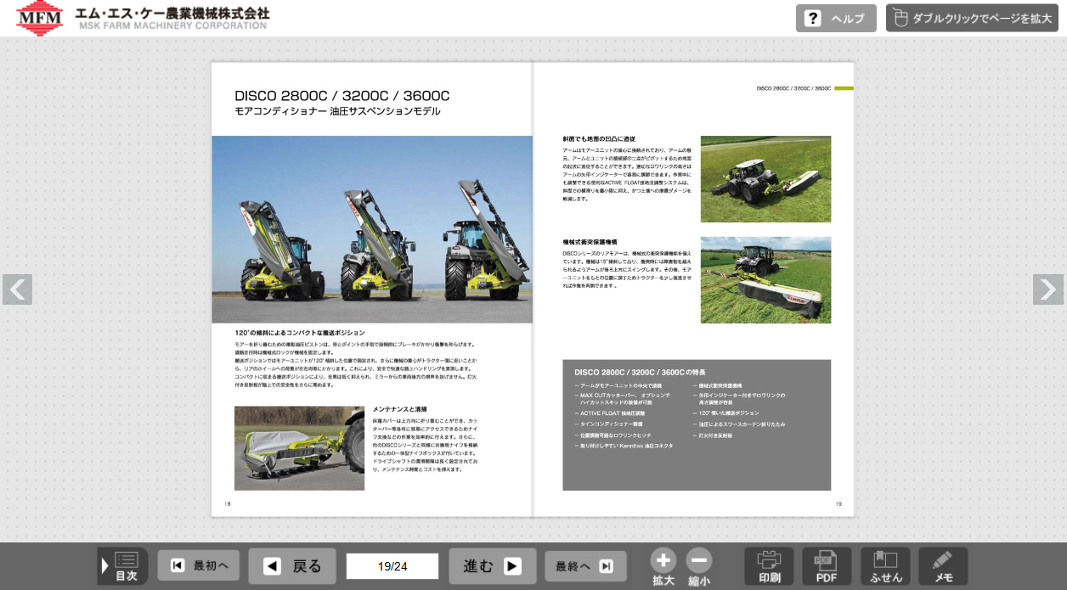The height and width of the screenshot is (590, 1067).
Task: Click the 進む forward button
Action: pyautogui.click(x=492, y=566)
